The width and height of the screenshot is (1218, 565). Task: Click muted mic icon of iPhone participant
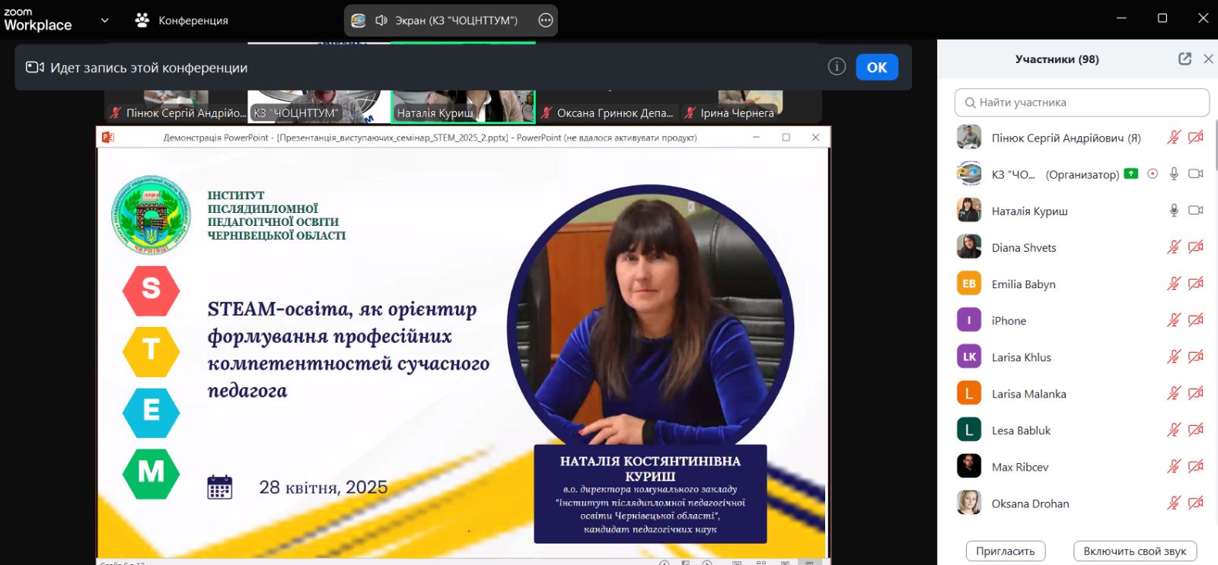click(1174, 320)
